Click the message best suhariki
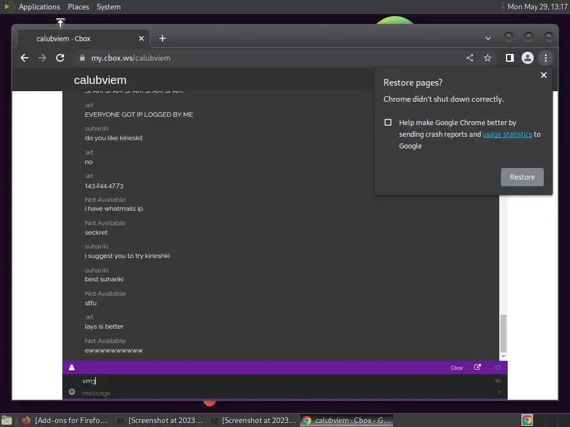The height and width of the screenshot is (427, 570). [104, 279]
